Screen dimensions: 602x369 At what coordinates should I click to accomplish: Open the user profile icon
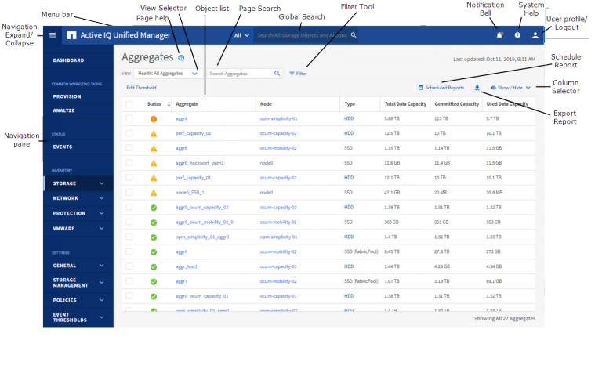pyautogui.click(x=535, y=35)
